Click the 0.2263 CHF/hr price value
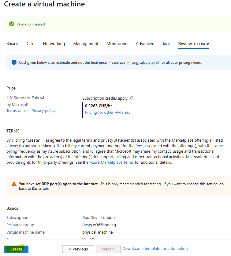 pos(99,106)
